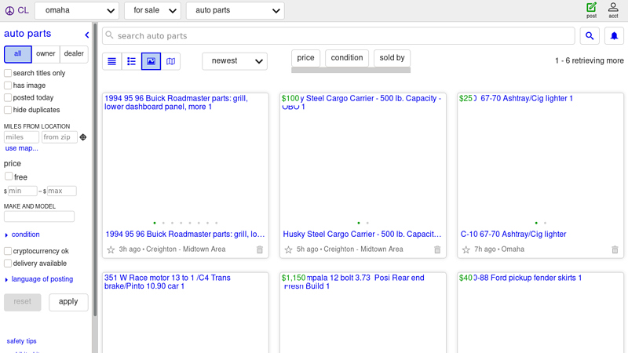Click the reset filters button
The width and height of the screenshot is (628, 353).
pyautogui.click(x=23, y=302)
